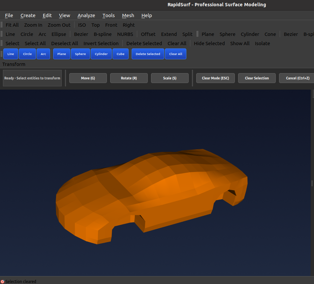This screenshot has width=314, height=284.
Task: Invert the current selection
Action: pos(101,43)
